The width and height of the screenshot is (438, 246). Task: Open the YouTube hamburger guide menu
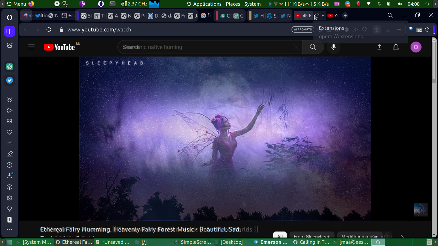tap(31, 47)
